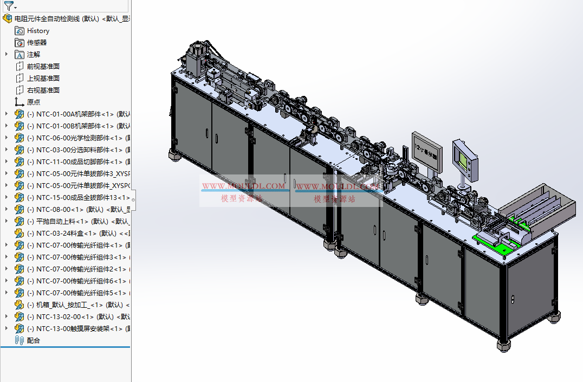
Task: Select the 右视基准面 reference plane
Action: (x=43, y=90)
